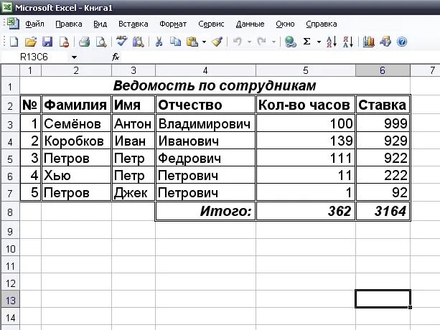The height and width of the screenshot is (330, 440).
Task: Sort descending with the Я-А icon
Action: point(348,42)
